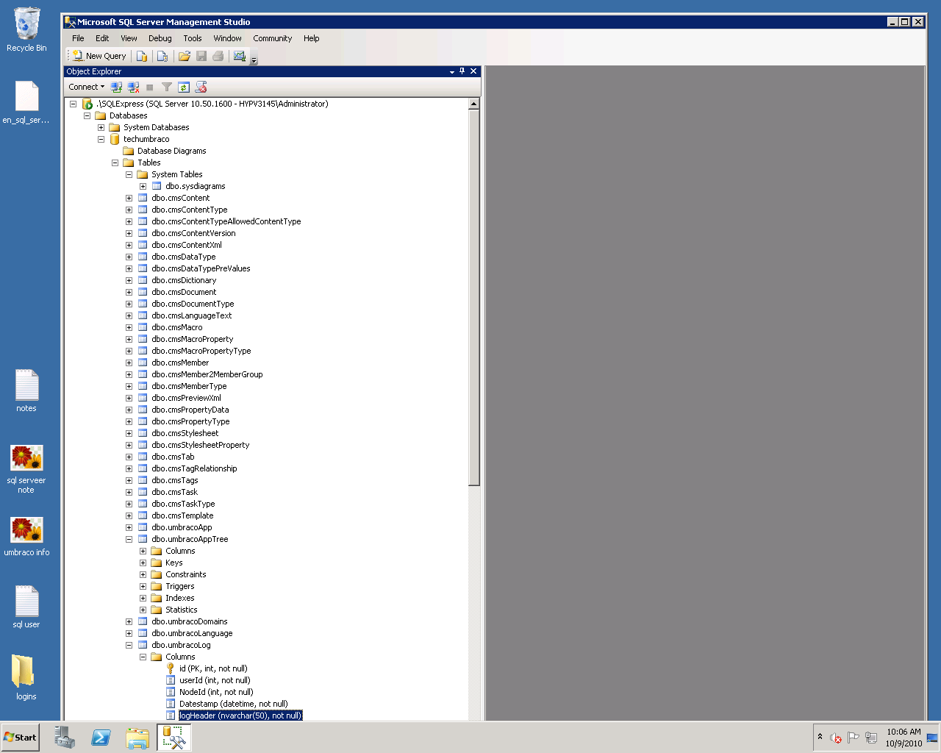Click the Object Explorer scroll up arrow
This screenshot has width=941, height=753.
(x=474, y=104)
